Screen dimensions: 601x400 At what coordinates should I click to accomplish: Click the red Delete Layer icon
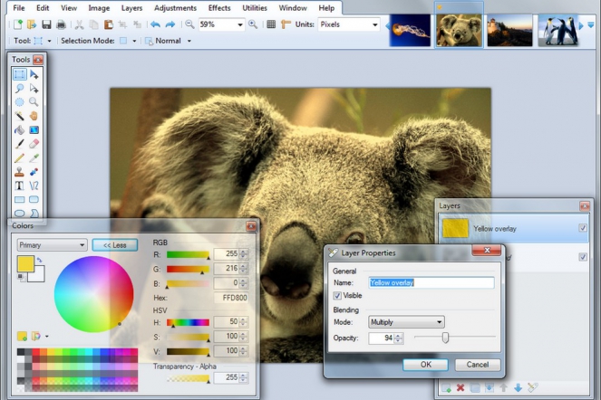pyautogui.click(x=460, y=387)
